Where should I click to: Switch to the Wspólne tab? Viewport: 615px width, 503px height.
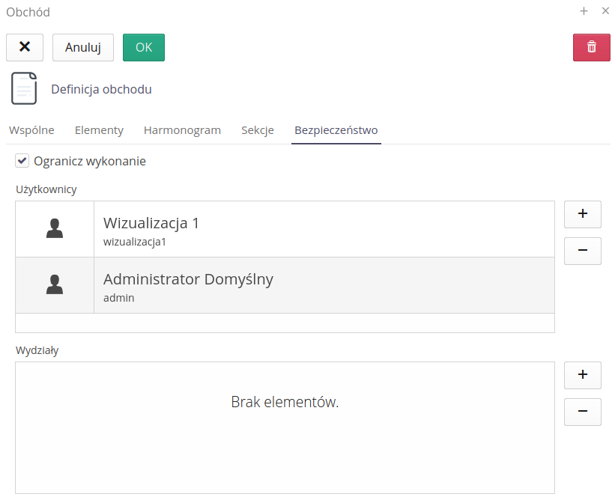coord(31,130)
